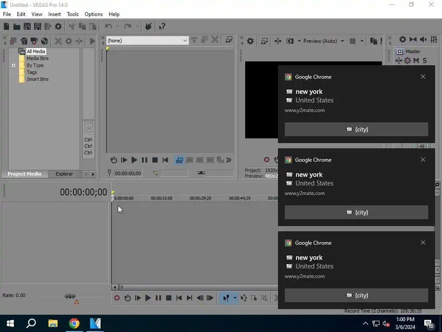The height and width of the screenshot is (332, 442).
Task: Expand more trimmer buttons via double chevron
Action: tap(229, 160)
